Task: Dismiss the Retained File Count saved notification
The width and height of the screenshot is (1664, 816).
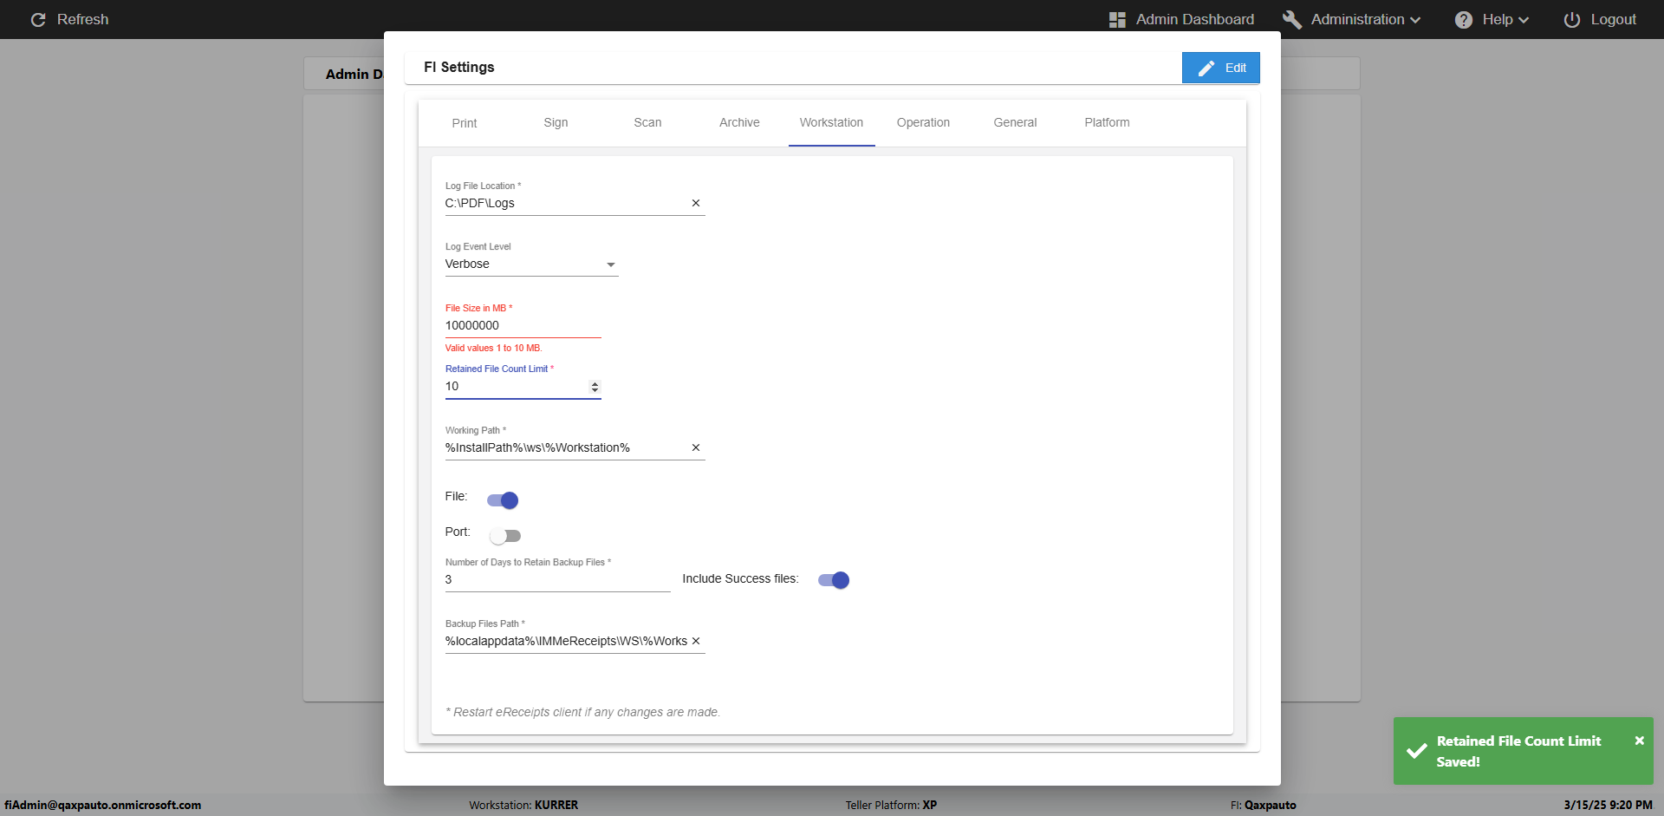Action: (1639, 741)
